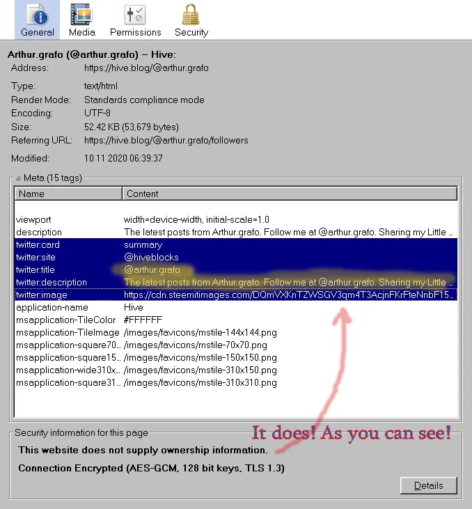Click the summary content cell
Viewport: 472px width, 509px height.
(x=143, y=245)
